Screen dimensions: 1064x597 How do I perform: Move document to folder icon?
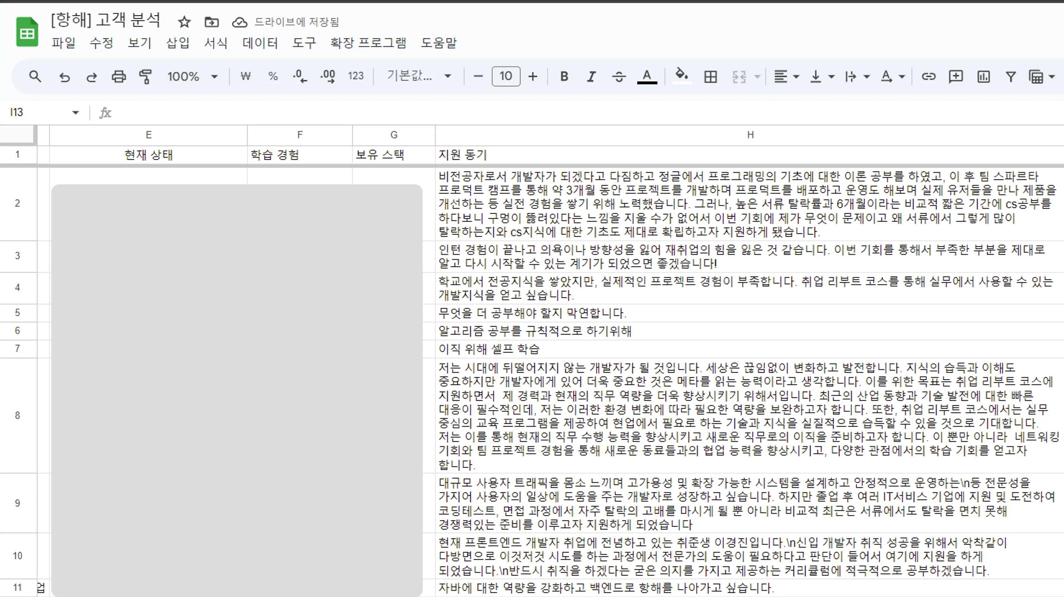pos(211,22)
